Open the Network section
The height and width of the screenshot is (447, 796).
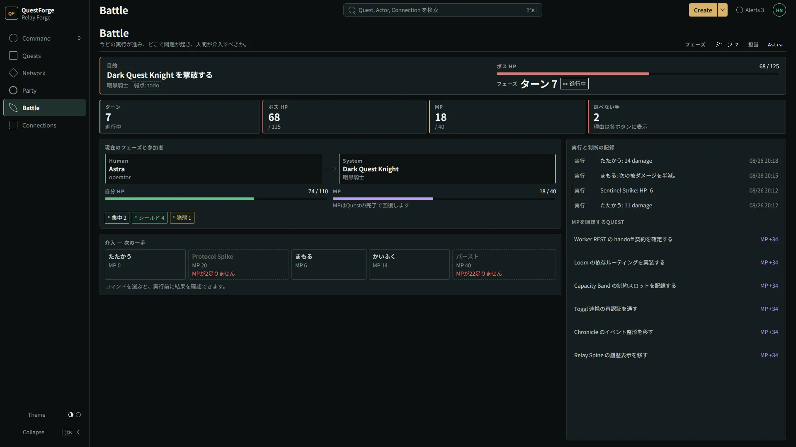tap(44, 73)
